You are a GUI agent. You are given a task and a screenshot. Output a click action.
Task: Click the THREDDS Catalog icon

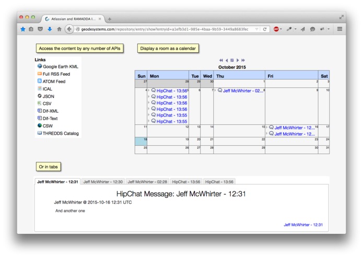[x=40, y=133]
